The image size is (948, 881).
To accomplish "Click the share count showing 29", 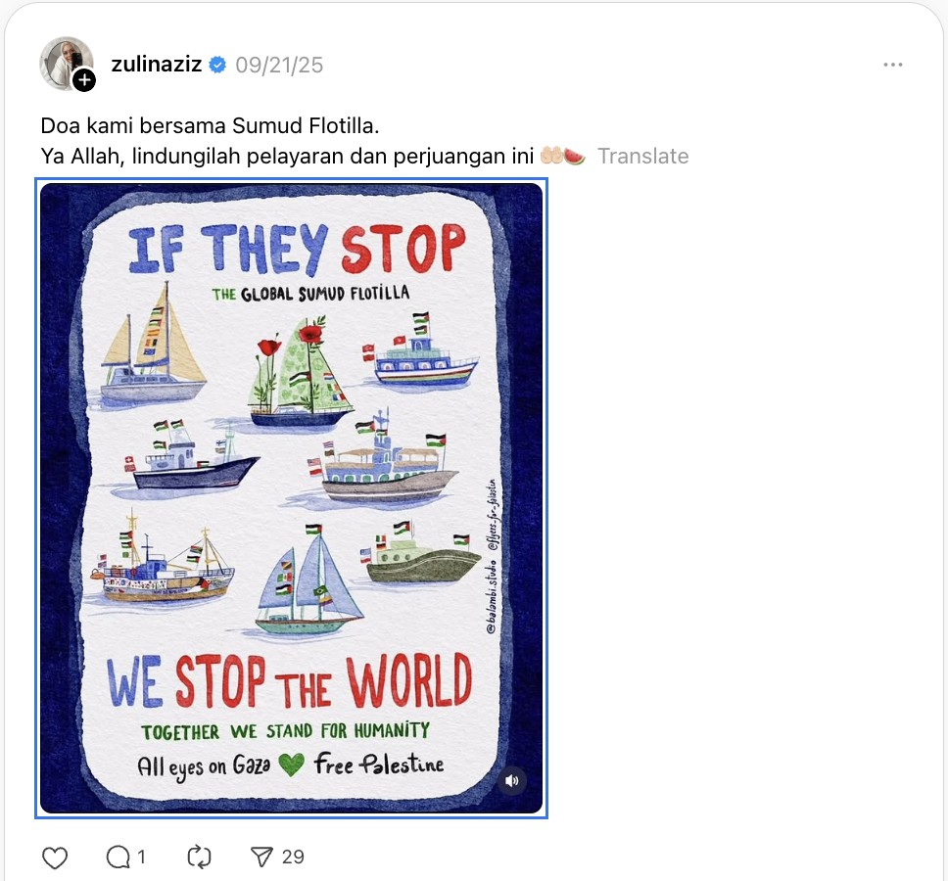I will tap(293, 858).
